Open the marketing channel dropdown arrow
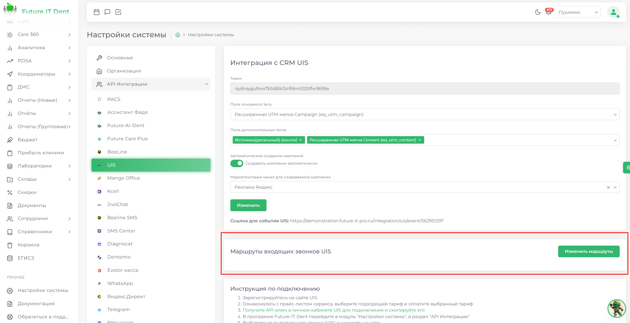 click(615, 187)
